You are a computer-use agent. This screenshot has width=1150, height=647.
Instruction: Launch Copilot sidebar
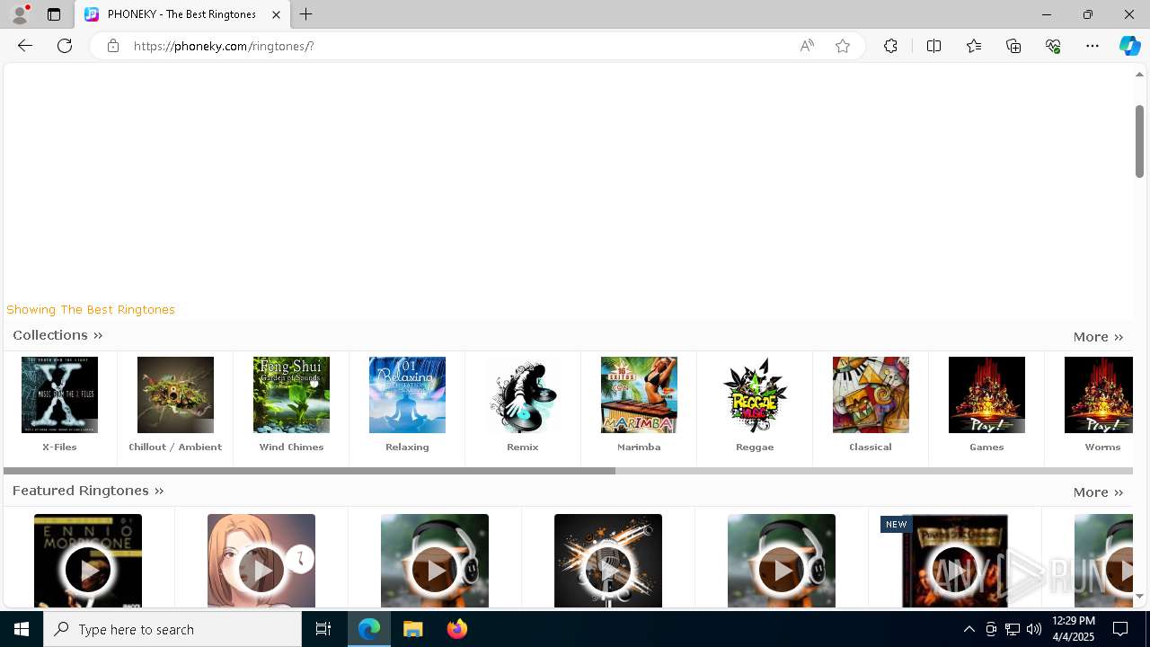click(1129, 46)
